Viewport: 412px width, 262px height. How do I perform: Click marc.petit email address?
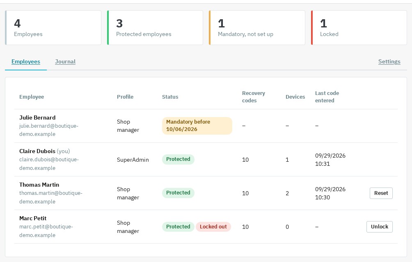pos(46,230)
